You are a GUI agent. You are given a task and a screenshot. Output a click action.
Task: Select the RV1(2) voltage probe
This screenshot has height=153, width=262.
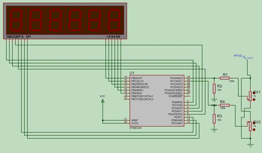click(245, 58)
